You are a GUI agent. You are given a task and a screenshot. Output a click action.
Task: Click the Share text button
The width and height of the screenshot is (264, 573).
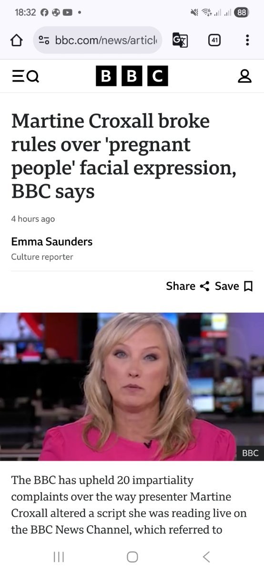coord(181,286)
